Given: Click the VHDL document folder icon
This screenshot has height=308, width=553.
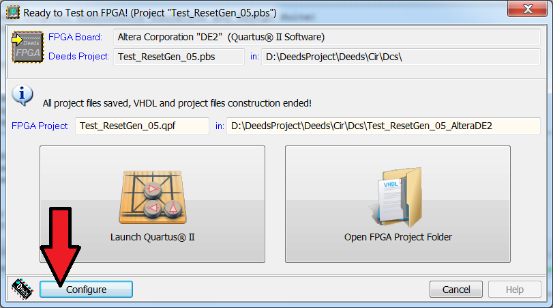Looking at the screenshot, I should 397,197.
